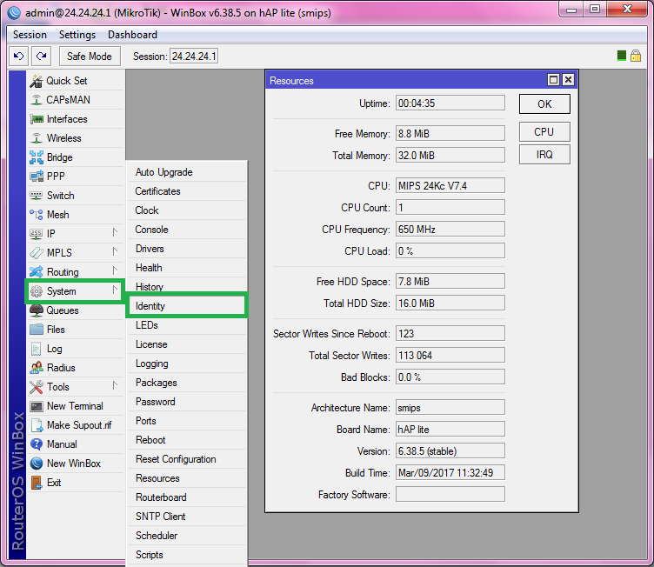Select Identity in System submenu

tap(186, 306)
